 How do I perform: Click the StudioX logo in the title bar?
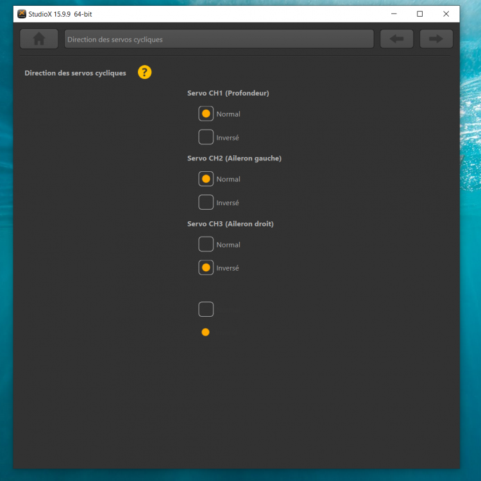[21, 14]
